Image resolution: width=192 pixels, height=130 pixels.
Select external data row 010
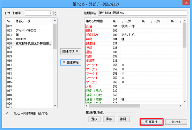coord(29,61)
